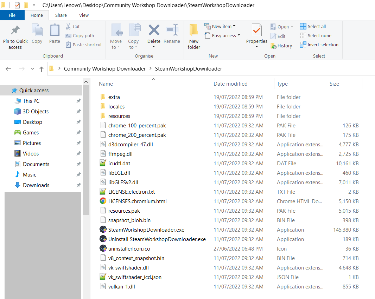Open the Delete options dropdown arrow
Screen dimensions: 375x299
[154, 47]
